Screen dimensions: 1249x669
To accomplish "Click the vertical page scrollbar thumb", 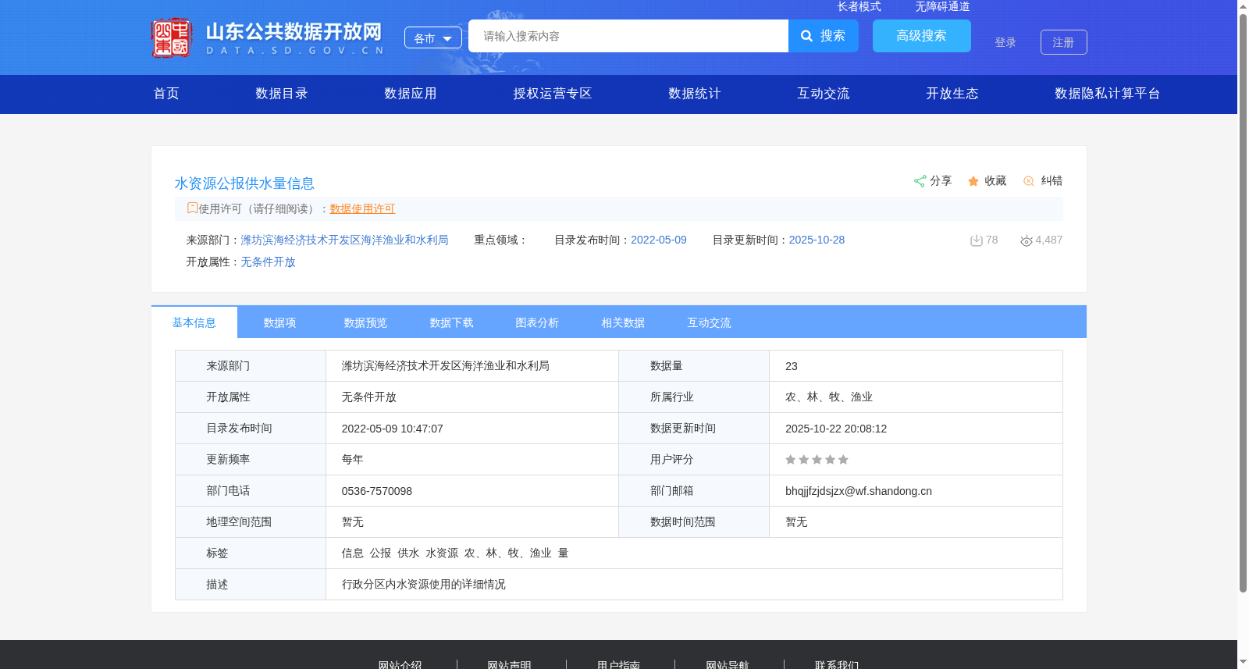I will pos(1243,303).
